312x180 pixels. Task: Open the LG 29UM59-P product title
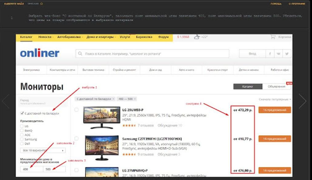(x=133, y=110)
